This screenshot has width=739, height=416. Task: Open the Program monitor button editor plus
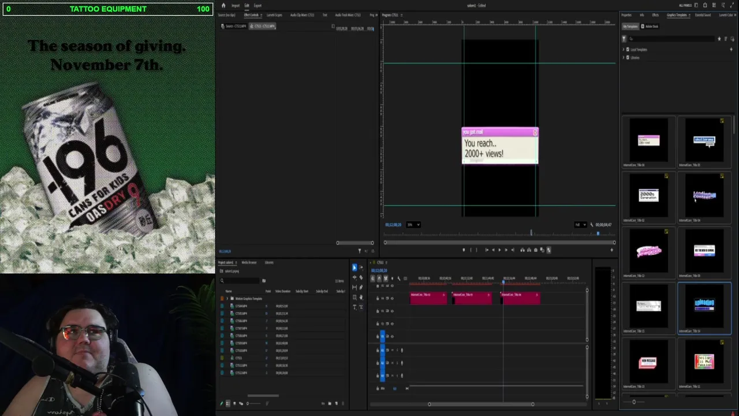(611, 250)
